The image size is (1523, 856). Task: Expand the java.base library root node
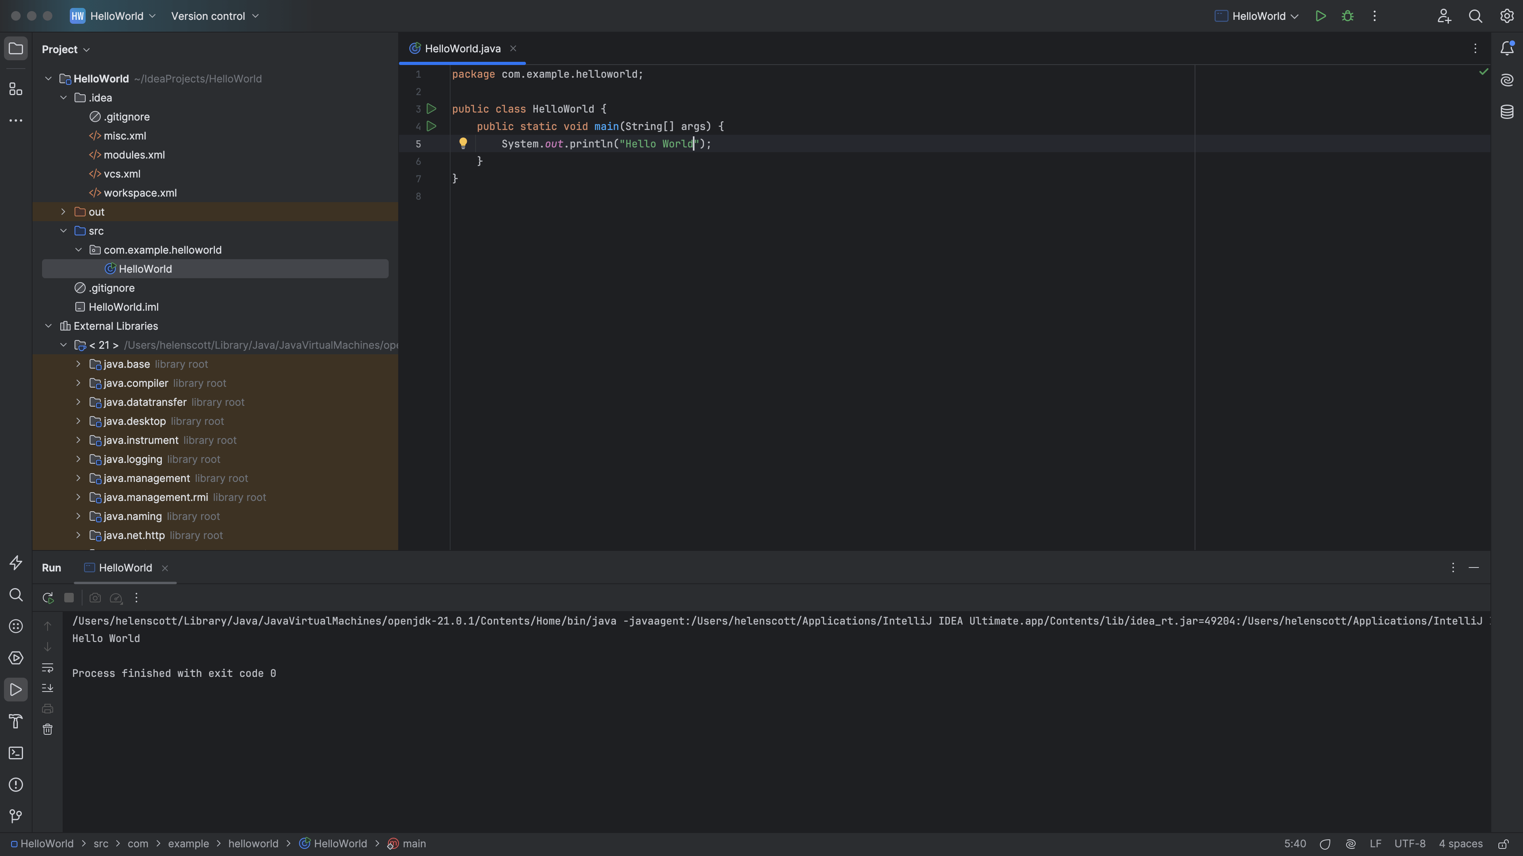[x=79, y=365]
